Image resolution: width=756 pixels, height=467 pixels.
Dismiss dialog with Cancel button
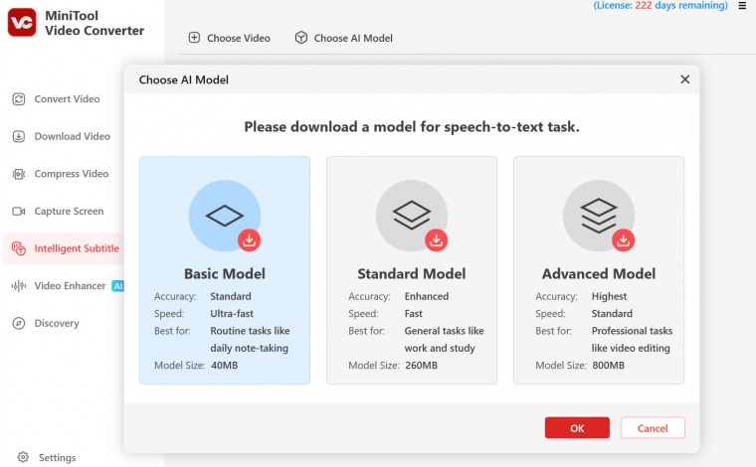pyautogui.click(x=653, y=428)
